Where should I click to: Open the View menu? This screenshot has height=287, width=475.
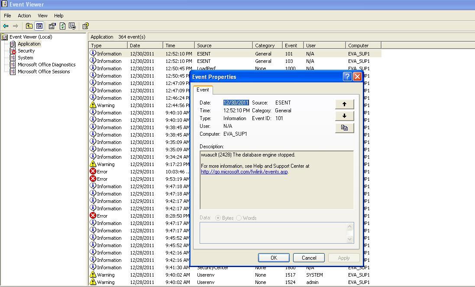pyautogui.click(x=42, y=16)
